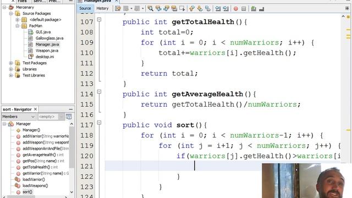The height and width of the screenshot is (198, 352).
Task: Click Find Next Occurrence icon
Action: [166, 9]
